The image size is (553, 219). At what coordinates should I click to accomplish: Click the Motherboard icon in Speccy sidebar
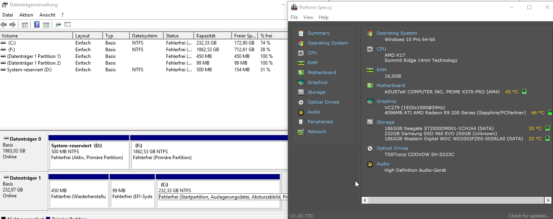[301, 72]
